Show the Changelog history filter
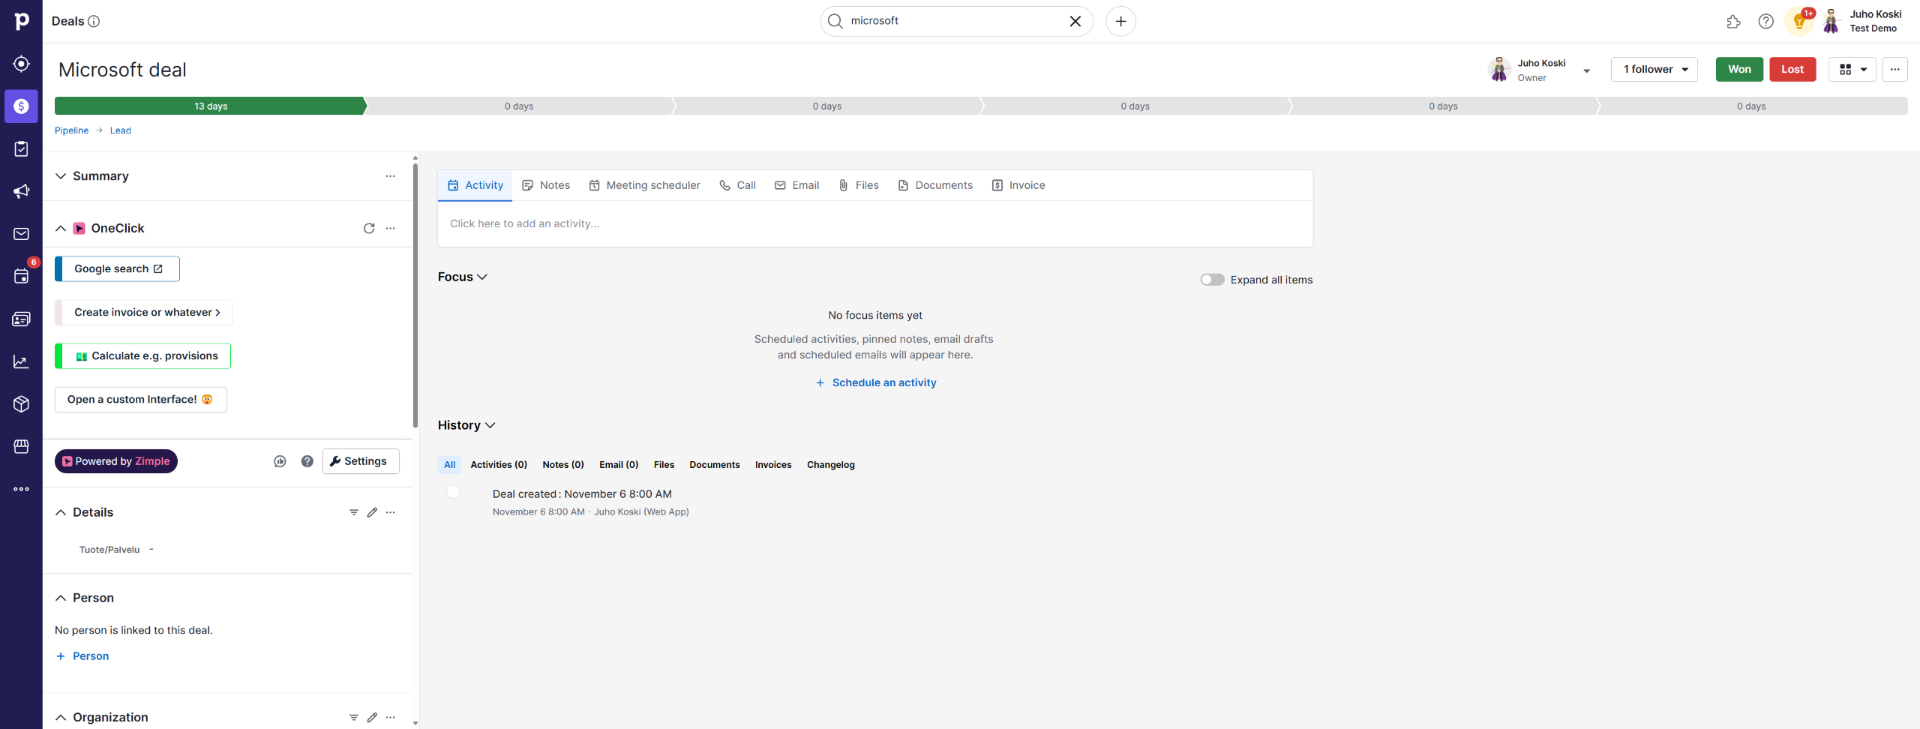 point(831,465)
